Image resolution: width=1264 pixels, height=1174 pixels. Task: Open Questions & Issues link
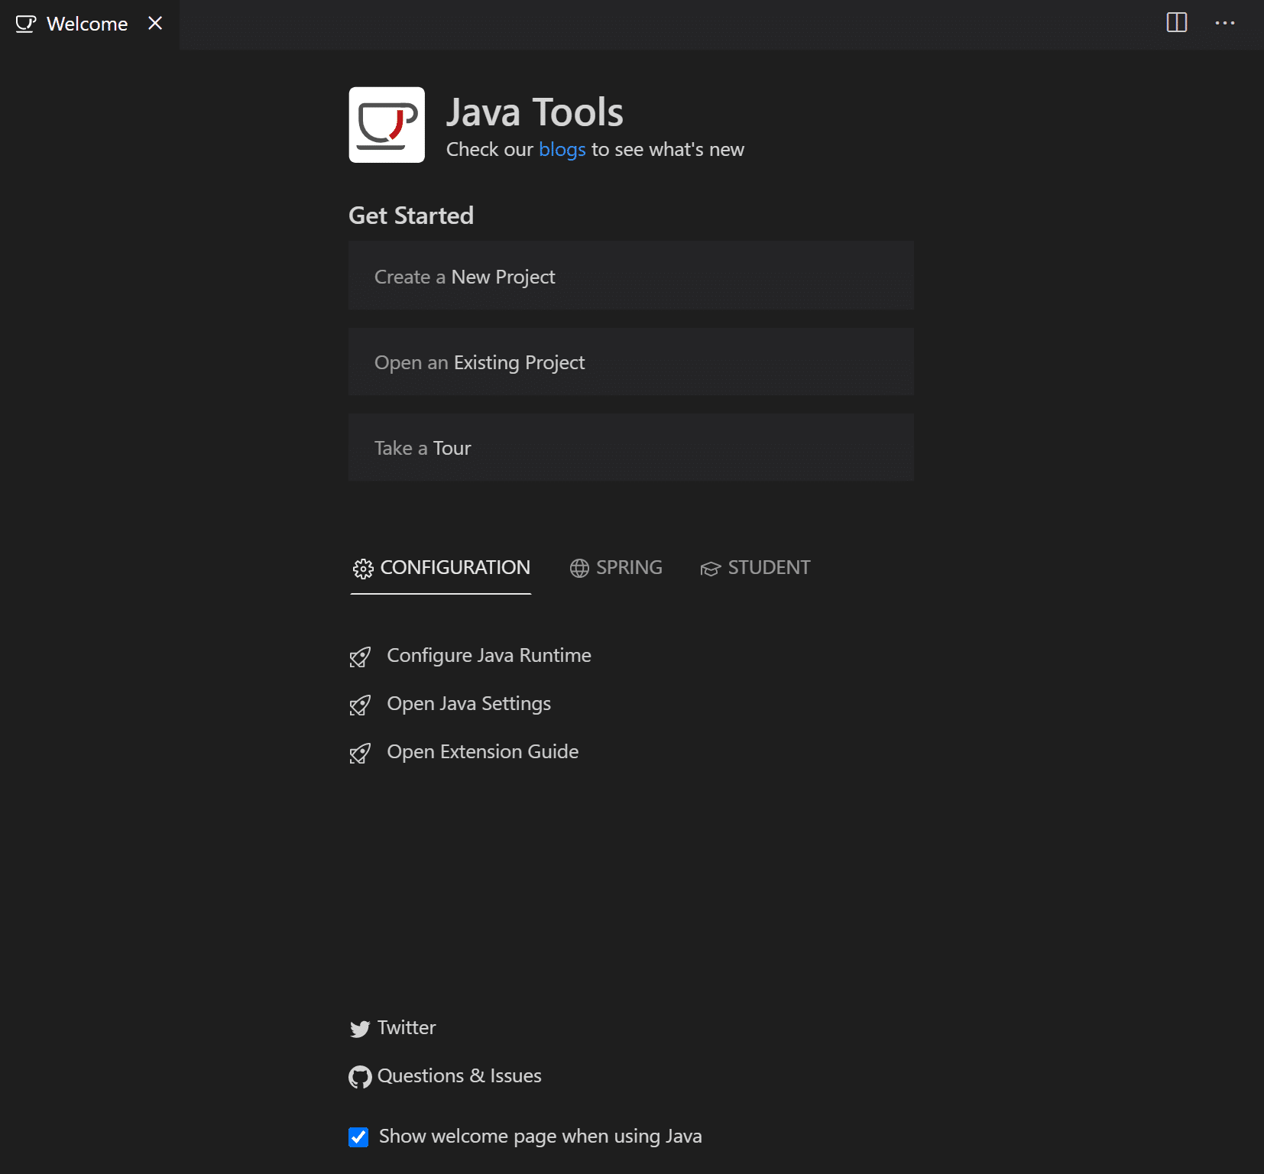[459, 1076]
